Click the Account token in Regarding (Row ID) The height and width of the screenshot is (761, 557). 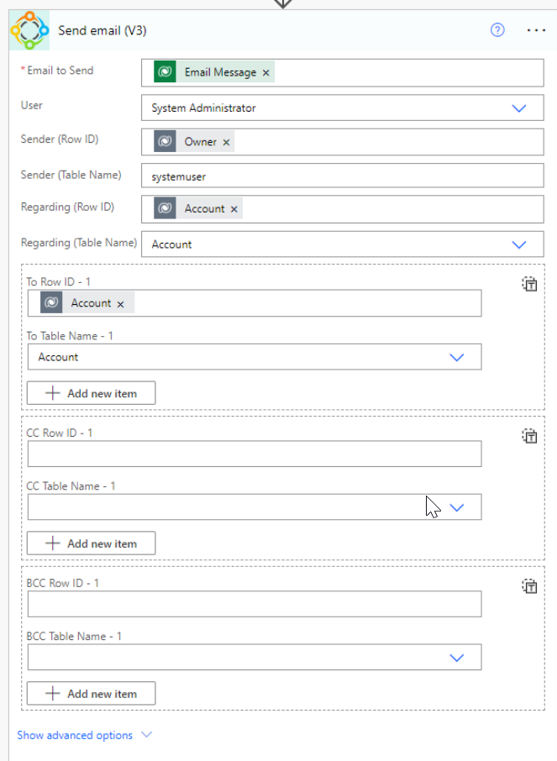tap(198, 208)
